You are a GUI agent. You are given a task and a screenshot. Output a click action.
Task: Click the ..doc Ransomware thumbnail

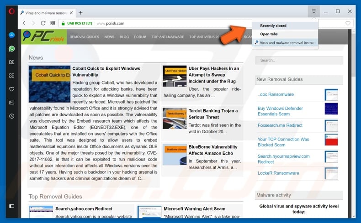331,94
